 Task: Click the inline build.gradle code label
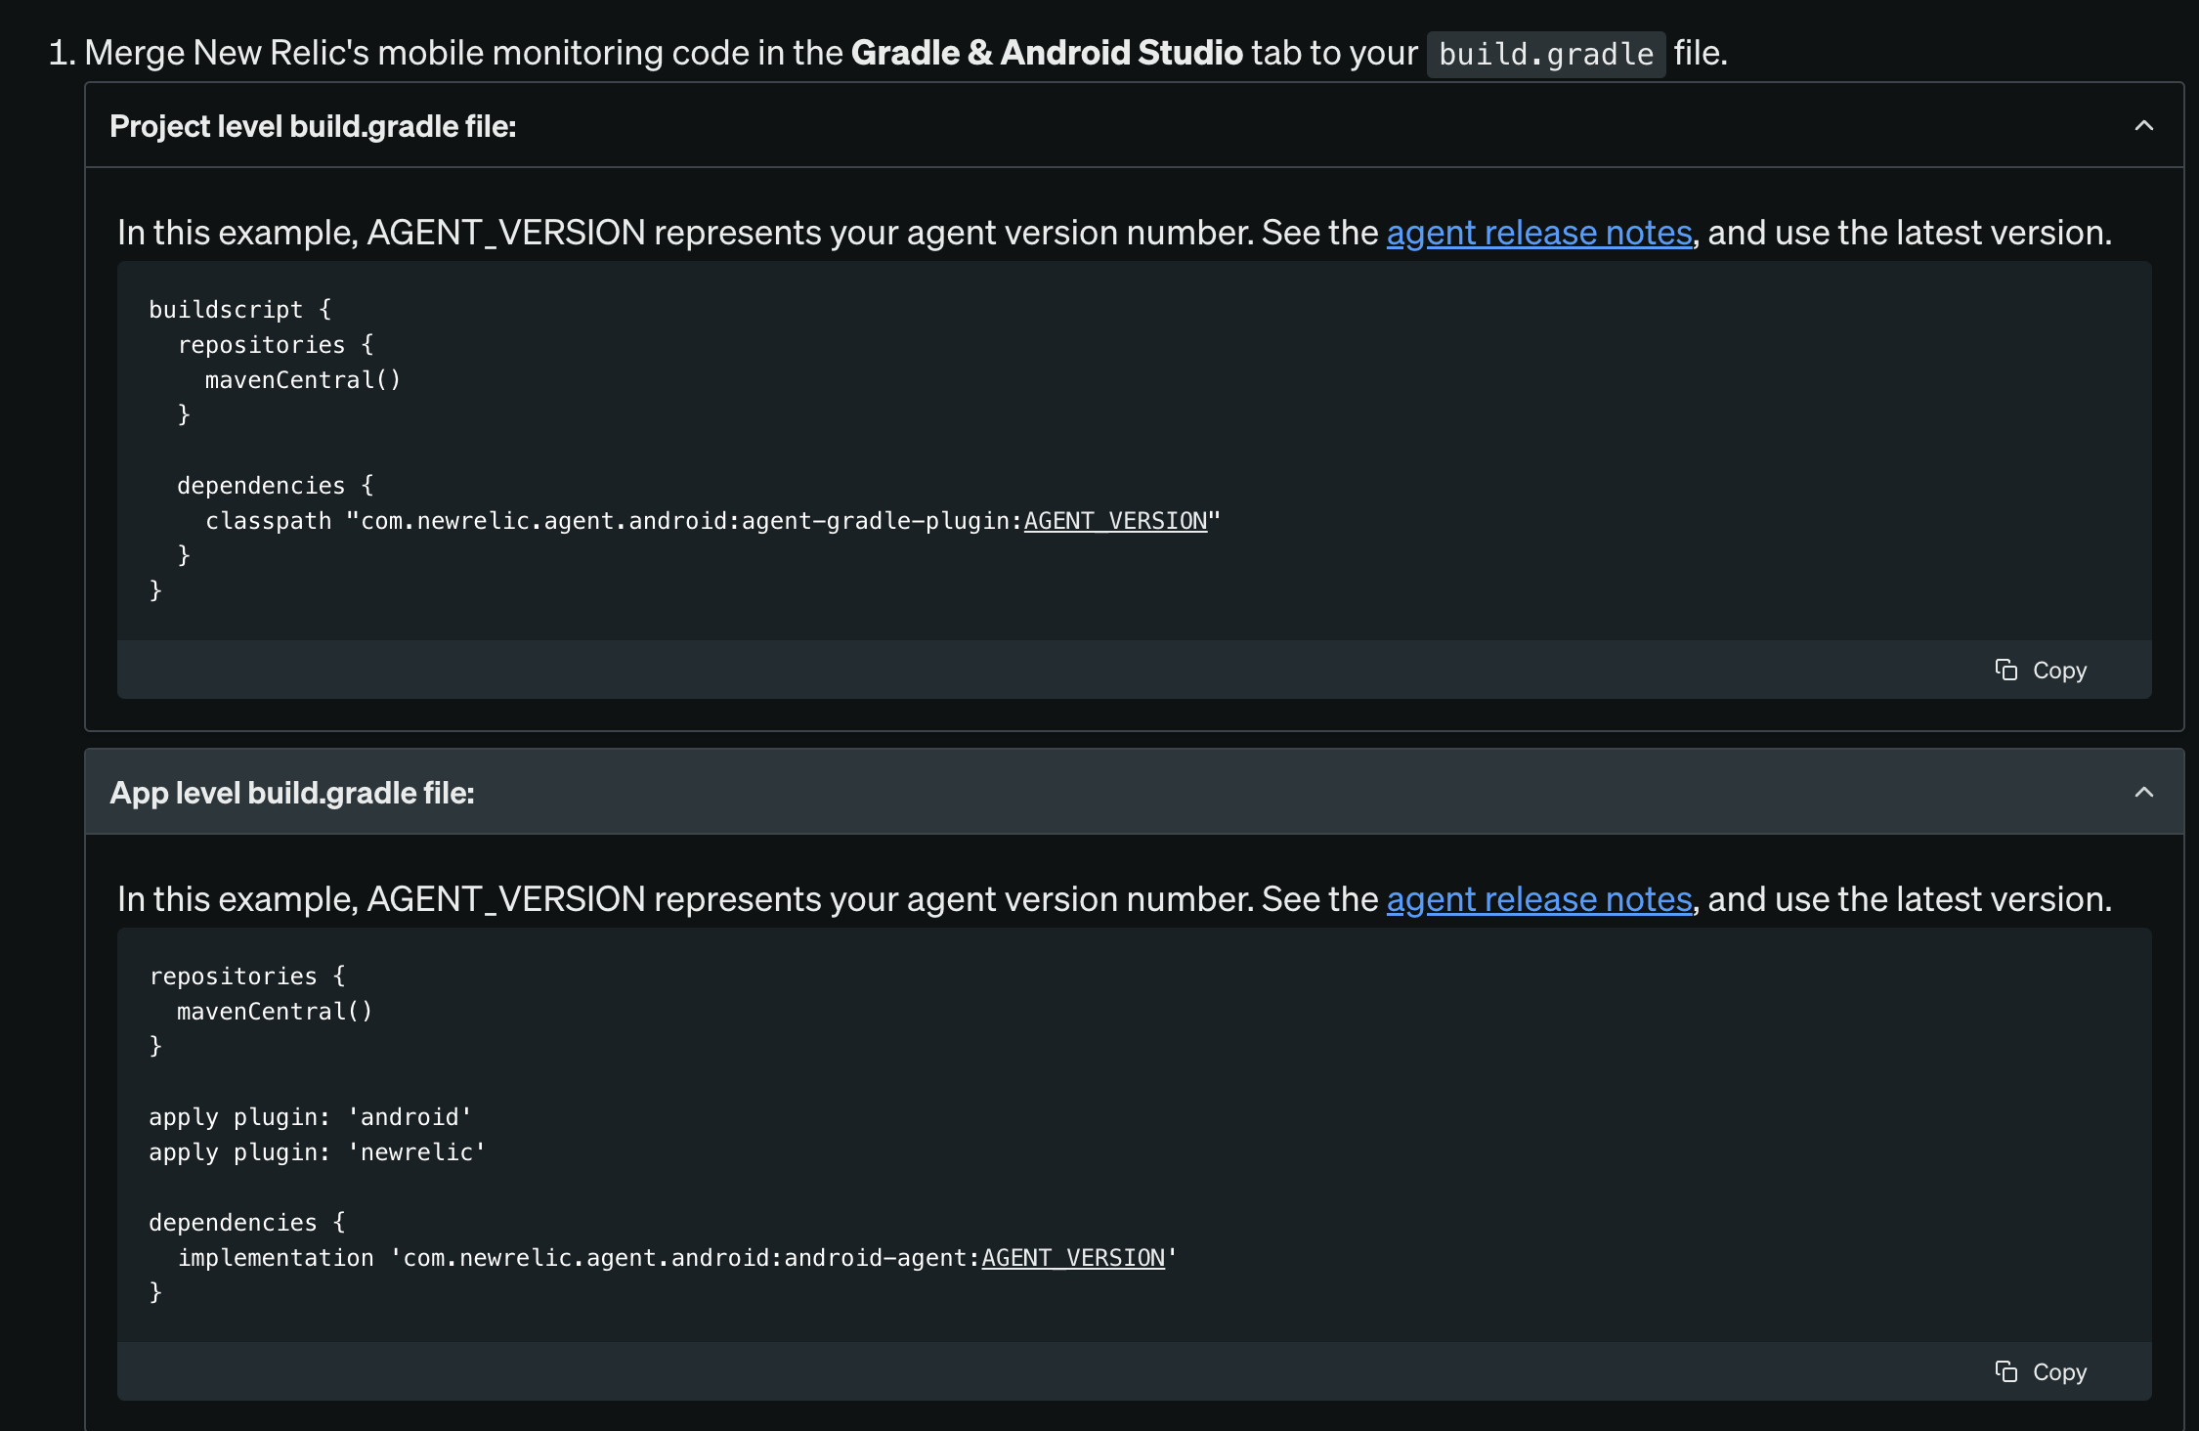[x=1545, y=54]
